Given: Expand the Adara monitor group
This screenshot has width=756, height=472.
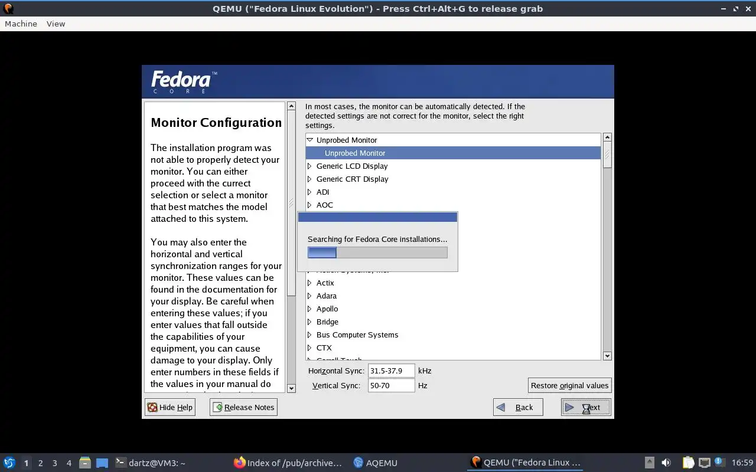Looking at the screenshot, I should click(309, 296).
